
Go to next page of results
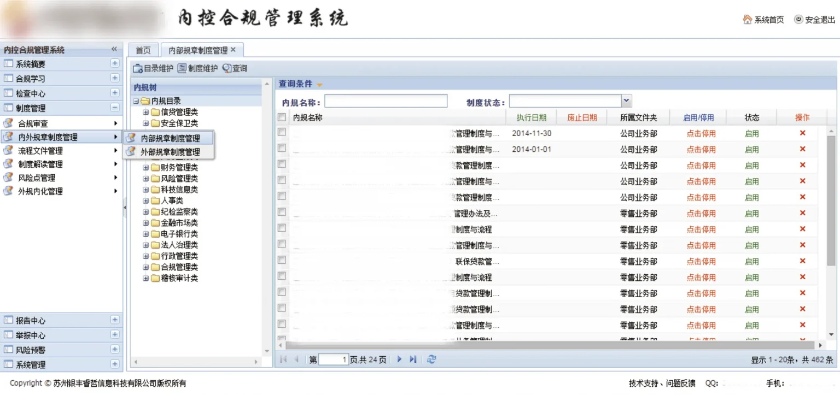(400, 359)
